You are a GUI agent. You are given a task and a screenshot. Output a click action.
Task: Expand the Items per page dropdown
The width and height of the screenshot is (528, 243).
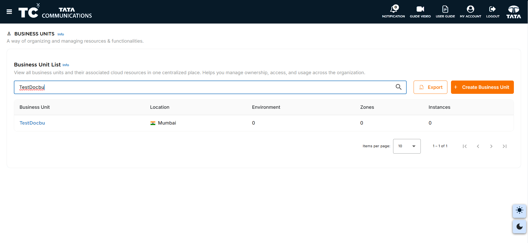pos(407,146)
